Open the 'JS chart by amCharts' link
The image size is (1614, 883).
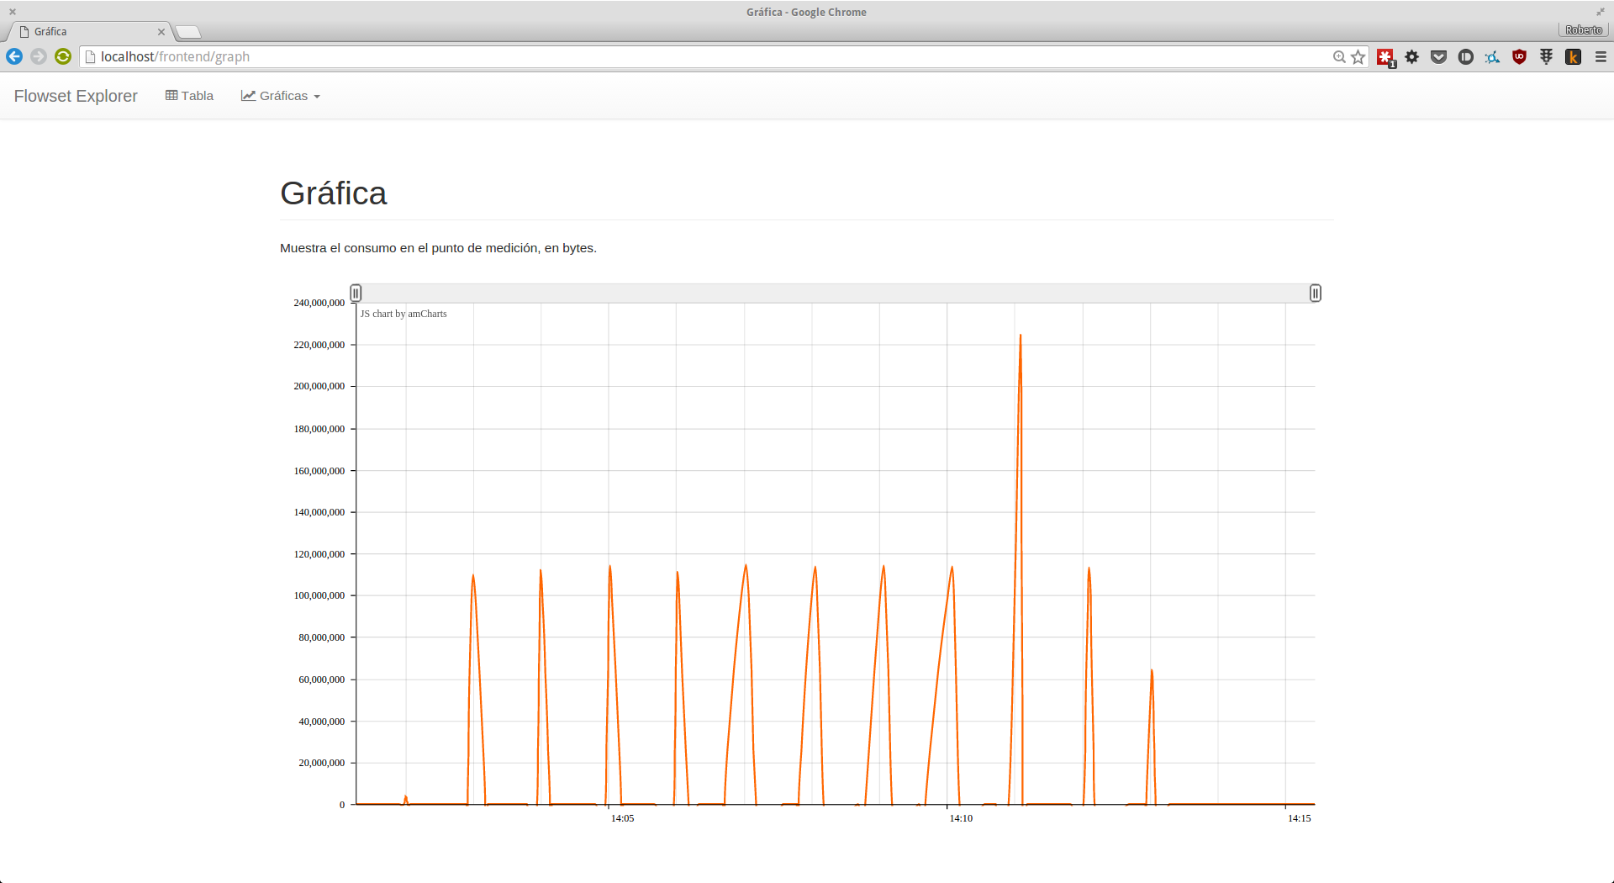coord(403,314)
